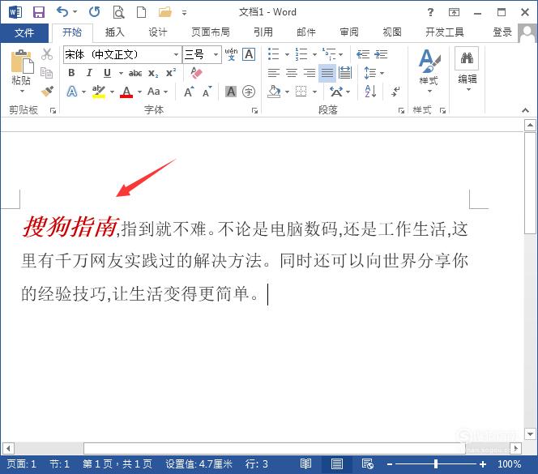The width and height of the screenshot is (538, 474).
Task: Switch to Read Mode view in status bar
Action: click(305, 464)
